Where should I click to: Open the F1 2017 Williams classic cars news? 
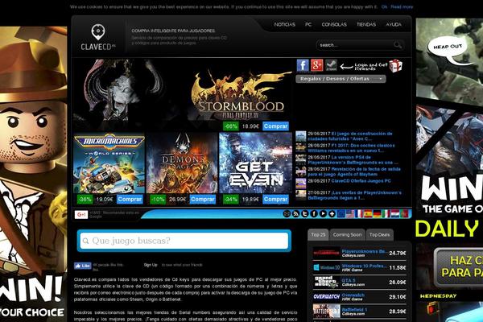point(351,148)
